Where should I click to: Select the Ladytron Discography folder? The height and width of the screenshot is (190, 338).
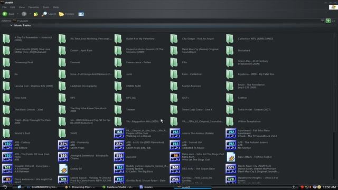pos(62,86)
